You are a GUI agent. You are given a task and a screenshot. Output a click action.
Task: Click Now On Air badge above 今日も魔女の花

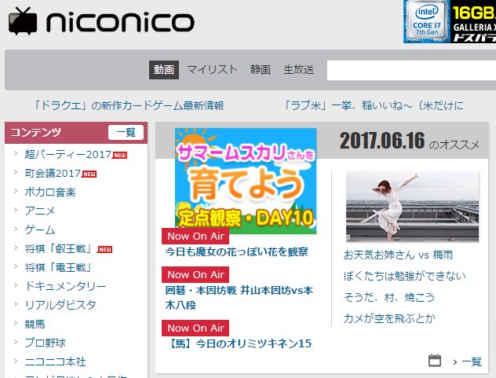tap(195, 236)
